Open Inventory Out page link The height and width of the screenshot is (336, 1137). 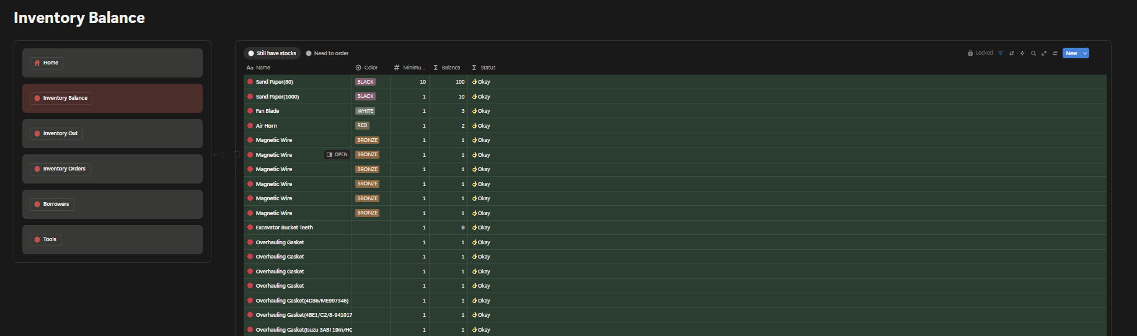(x=56, y=133)
